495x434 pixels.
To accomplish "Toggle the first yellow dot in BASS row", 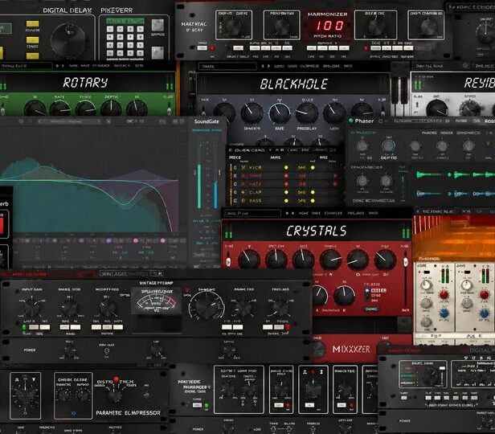I will click(286, 200).
